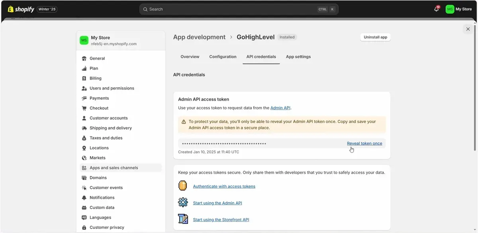
Task: Click Reveal token once link
Action: pos(364,144)
